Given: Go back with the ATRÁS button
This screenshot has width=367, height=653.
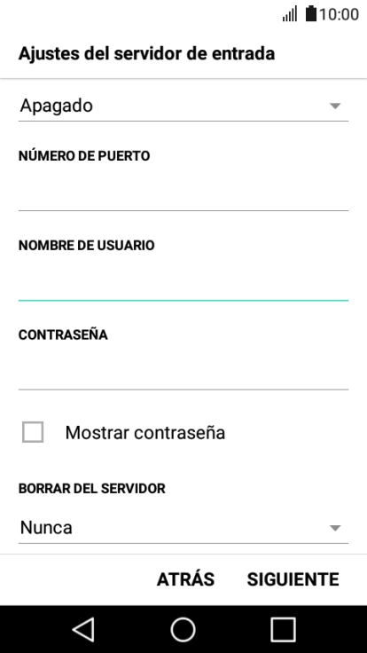Looking at the screenshot, I should click(x=185, y=579).
